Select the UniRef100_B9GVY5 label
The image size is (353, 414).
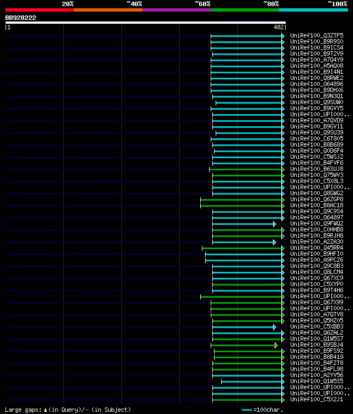click(317, 108)
